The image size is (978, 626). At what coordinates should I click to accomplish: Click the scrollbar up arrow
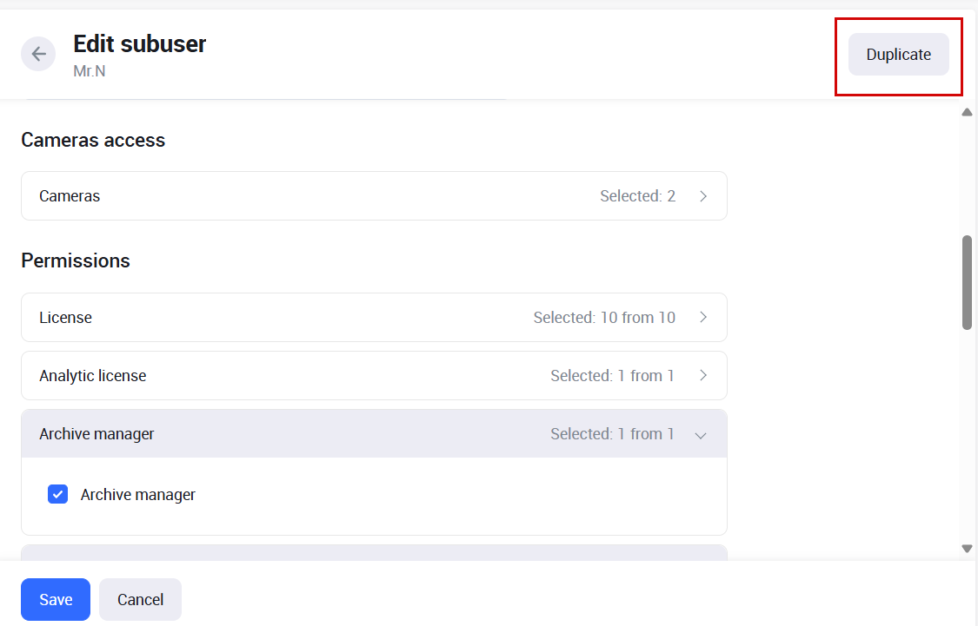[967, 113]
